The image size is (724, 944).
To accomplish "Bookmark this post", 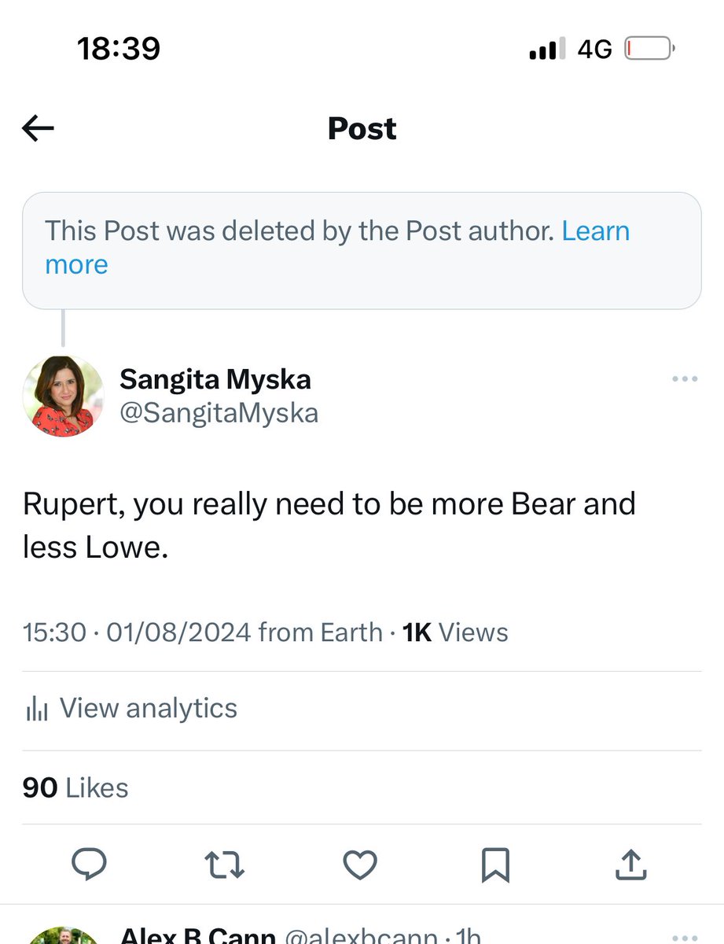I will [495, 864].
